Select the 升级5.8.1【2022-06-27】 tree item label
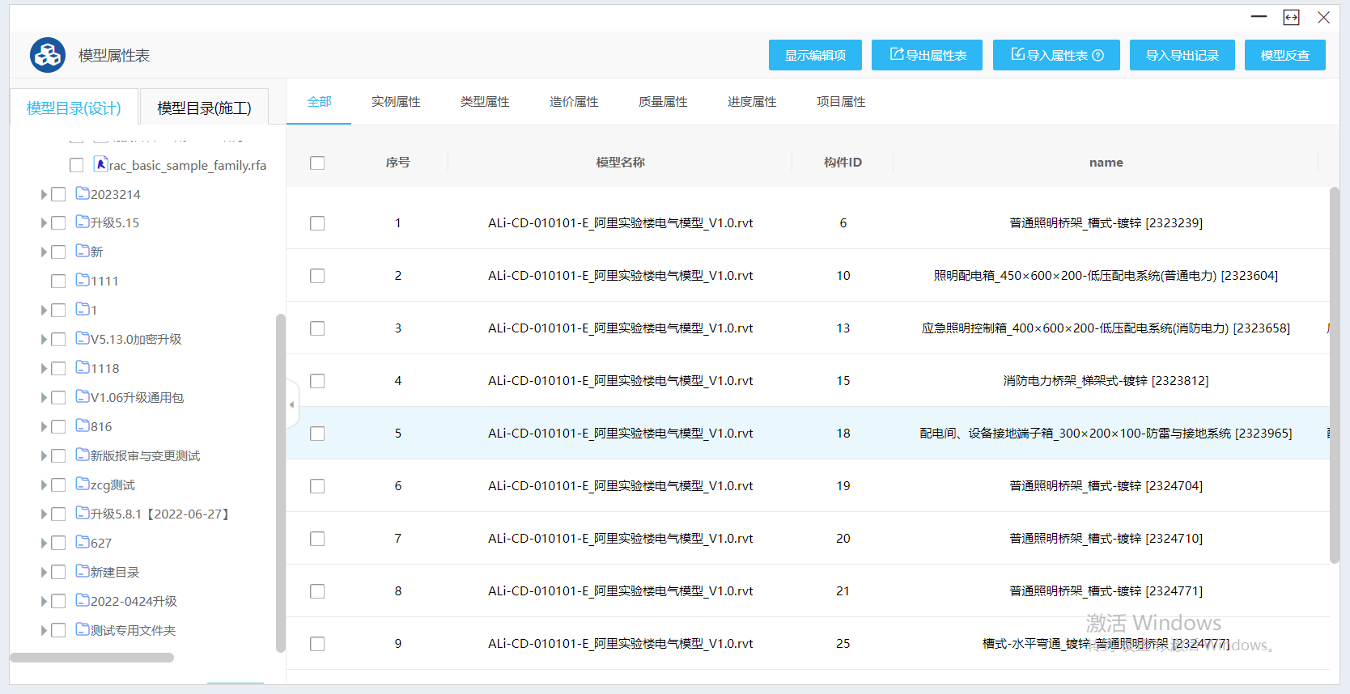Screen dimensions: 1350x694 click(x=160, y=514)
